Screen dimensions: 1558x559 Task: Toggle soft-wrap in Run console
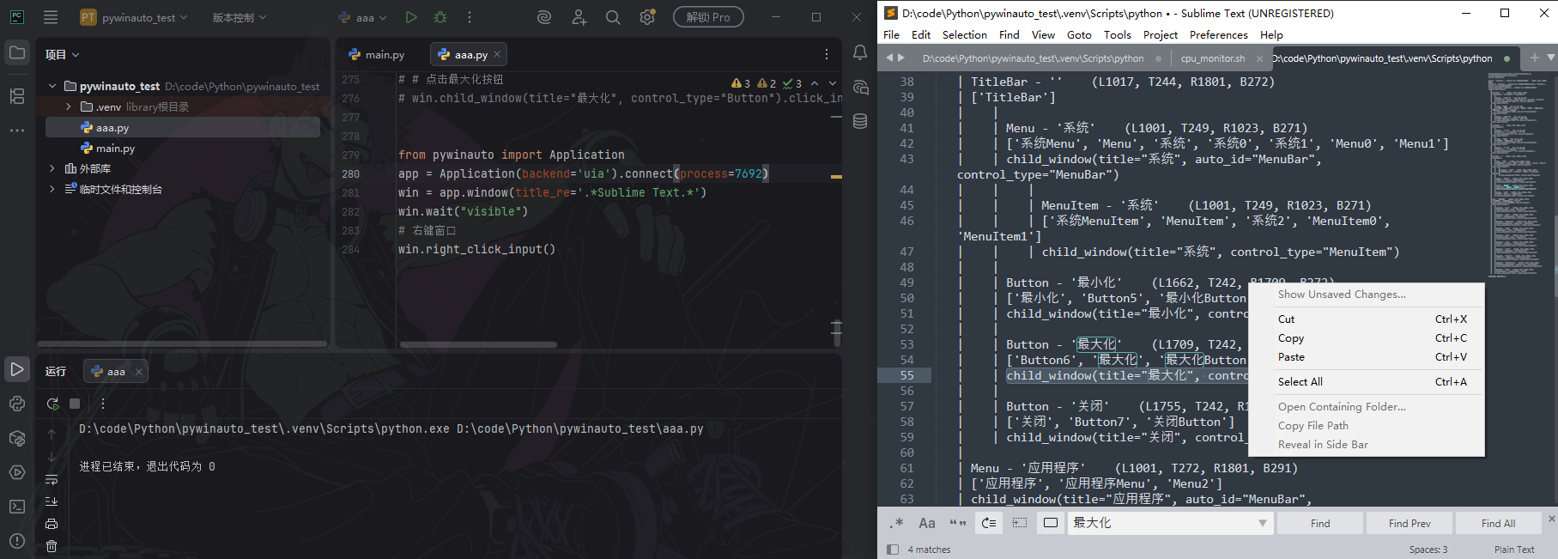pos(52,479)
